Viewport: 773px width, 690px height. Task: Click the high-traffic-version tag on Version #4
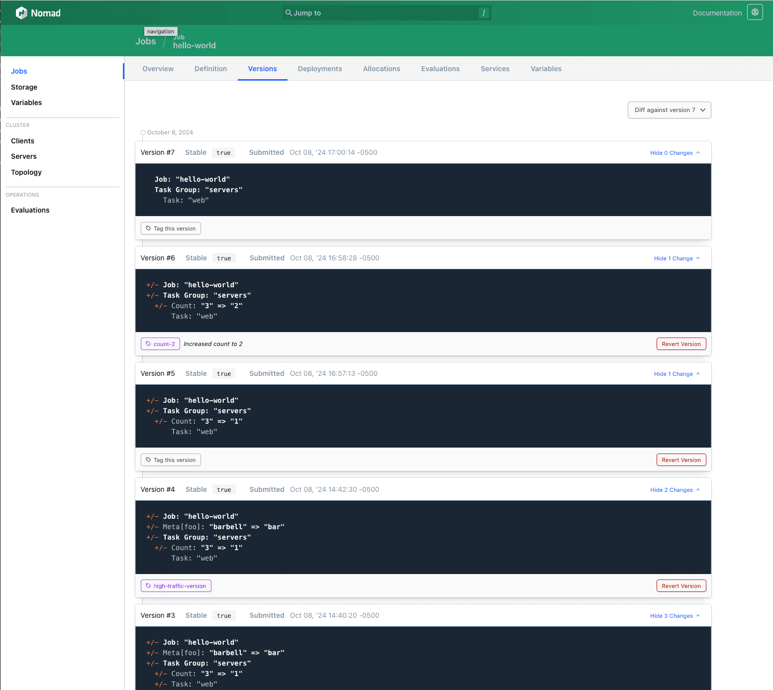point(176,586)
